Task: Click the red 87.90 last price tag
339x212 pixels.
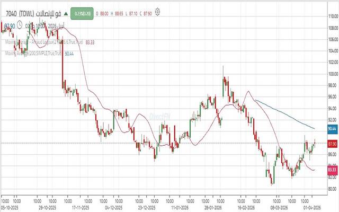Action: tap(333, 143)
